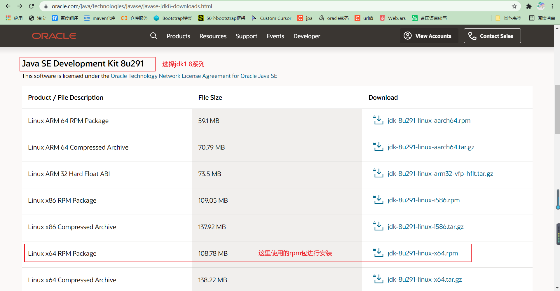Open the 50个bootstrap框架 bookmark

222,18
